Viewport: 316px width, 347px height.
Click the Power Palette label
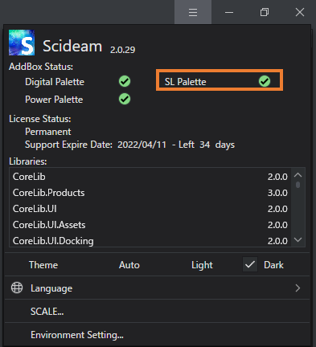[x=54, y=100]
